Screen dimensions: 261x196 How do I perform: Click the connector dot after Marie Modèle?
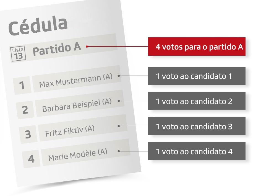click(x=119, y=151)
